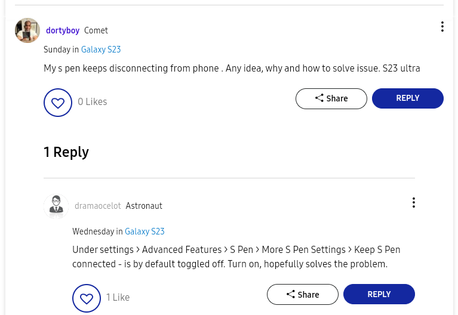Click the Sunday timestamp on the post
This screenshot has width=458, height=315.
57,50
